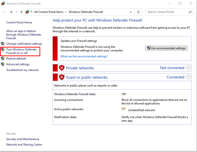
Task: Expand chevron after All Control Panel Items
Action: (66, 12)
